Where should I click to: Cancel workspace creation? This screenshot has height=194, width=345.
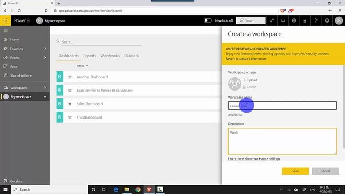tap(325, 171)
